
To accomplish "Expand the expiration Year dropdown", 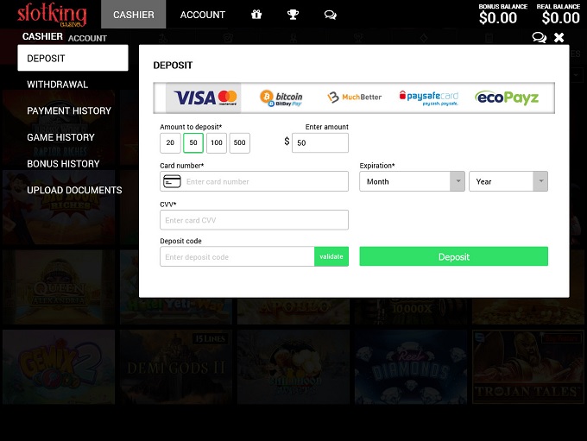I will pos(508,181).
